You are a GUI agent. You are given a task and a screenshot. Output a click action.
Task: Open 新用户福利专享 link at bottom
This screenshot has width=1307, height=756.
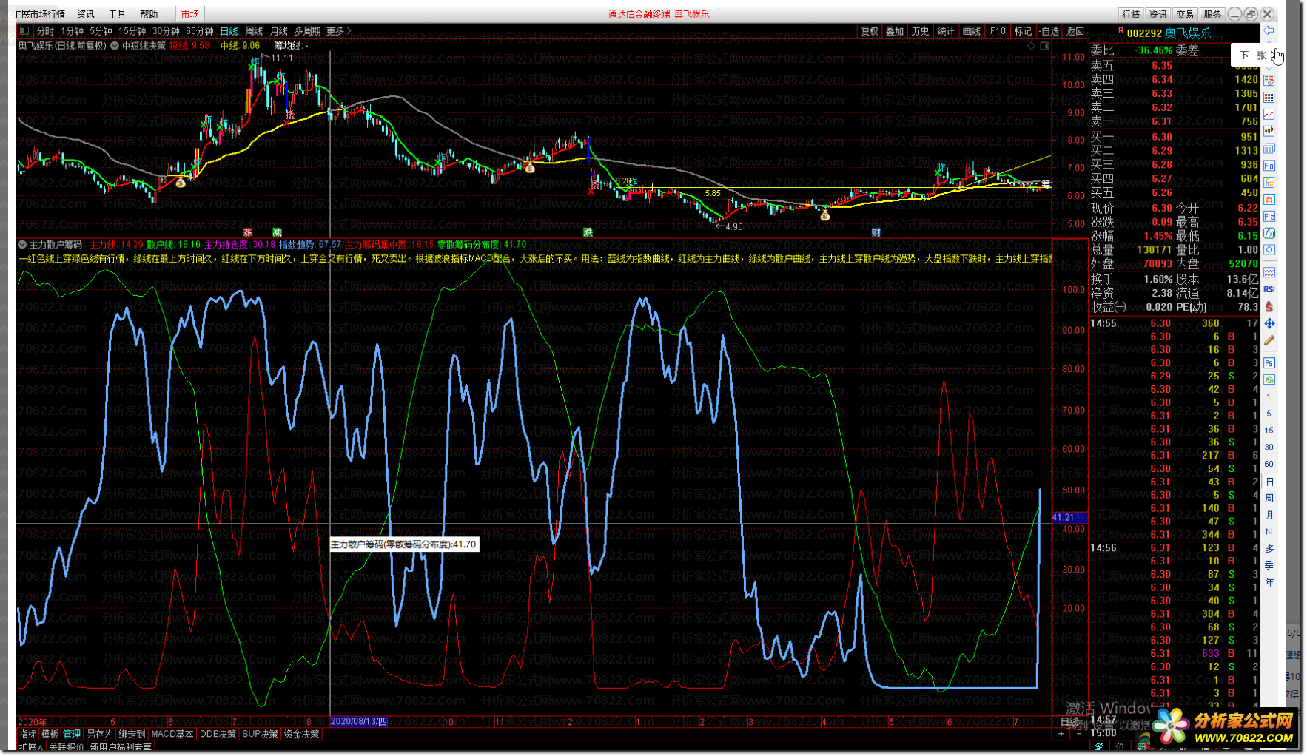point(121,747)
